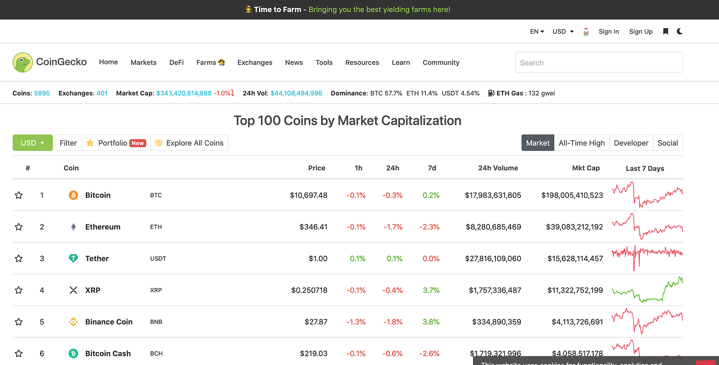
Task: Favorite Ethereum with its star
Action: (19, 227)
